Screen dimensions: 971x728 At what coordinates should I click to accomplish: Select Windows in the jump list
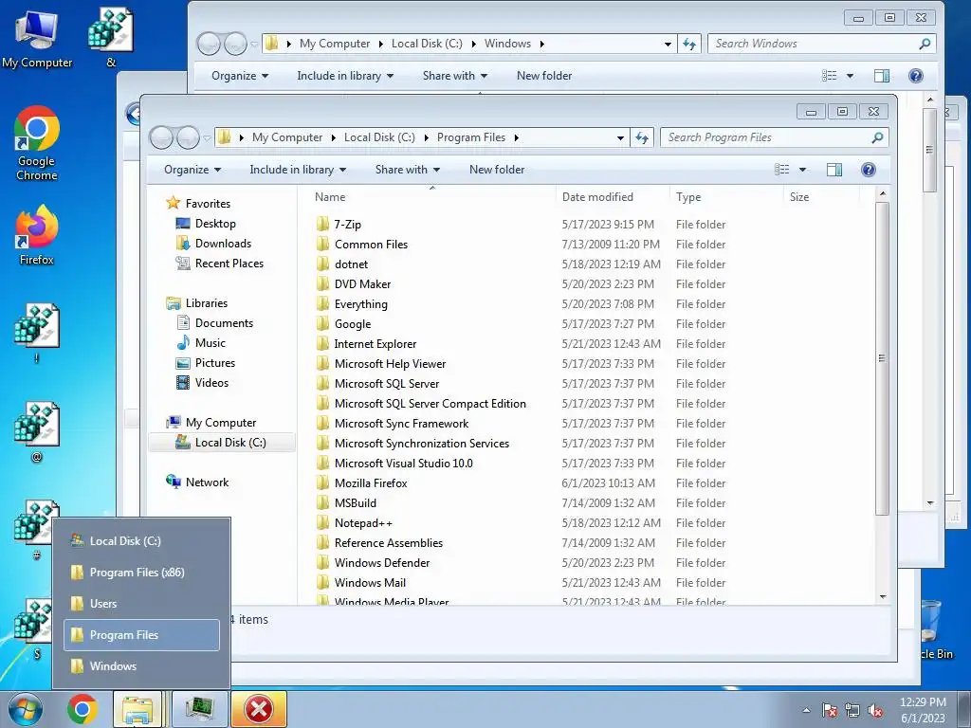(141, 666)
